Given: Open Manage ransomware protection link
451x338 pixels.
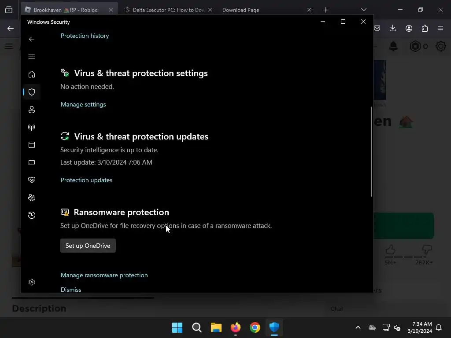Looking at the screenshot, I should [x=104, y=275].
